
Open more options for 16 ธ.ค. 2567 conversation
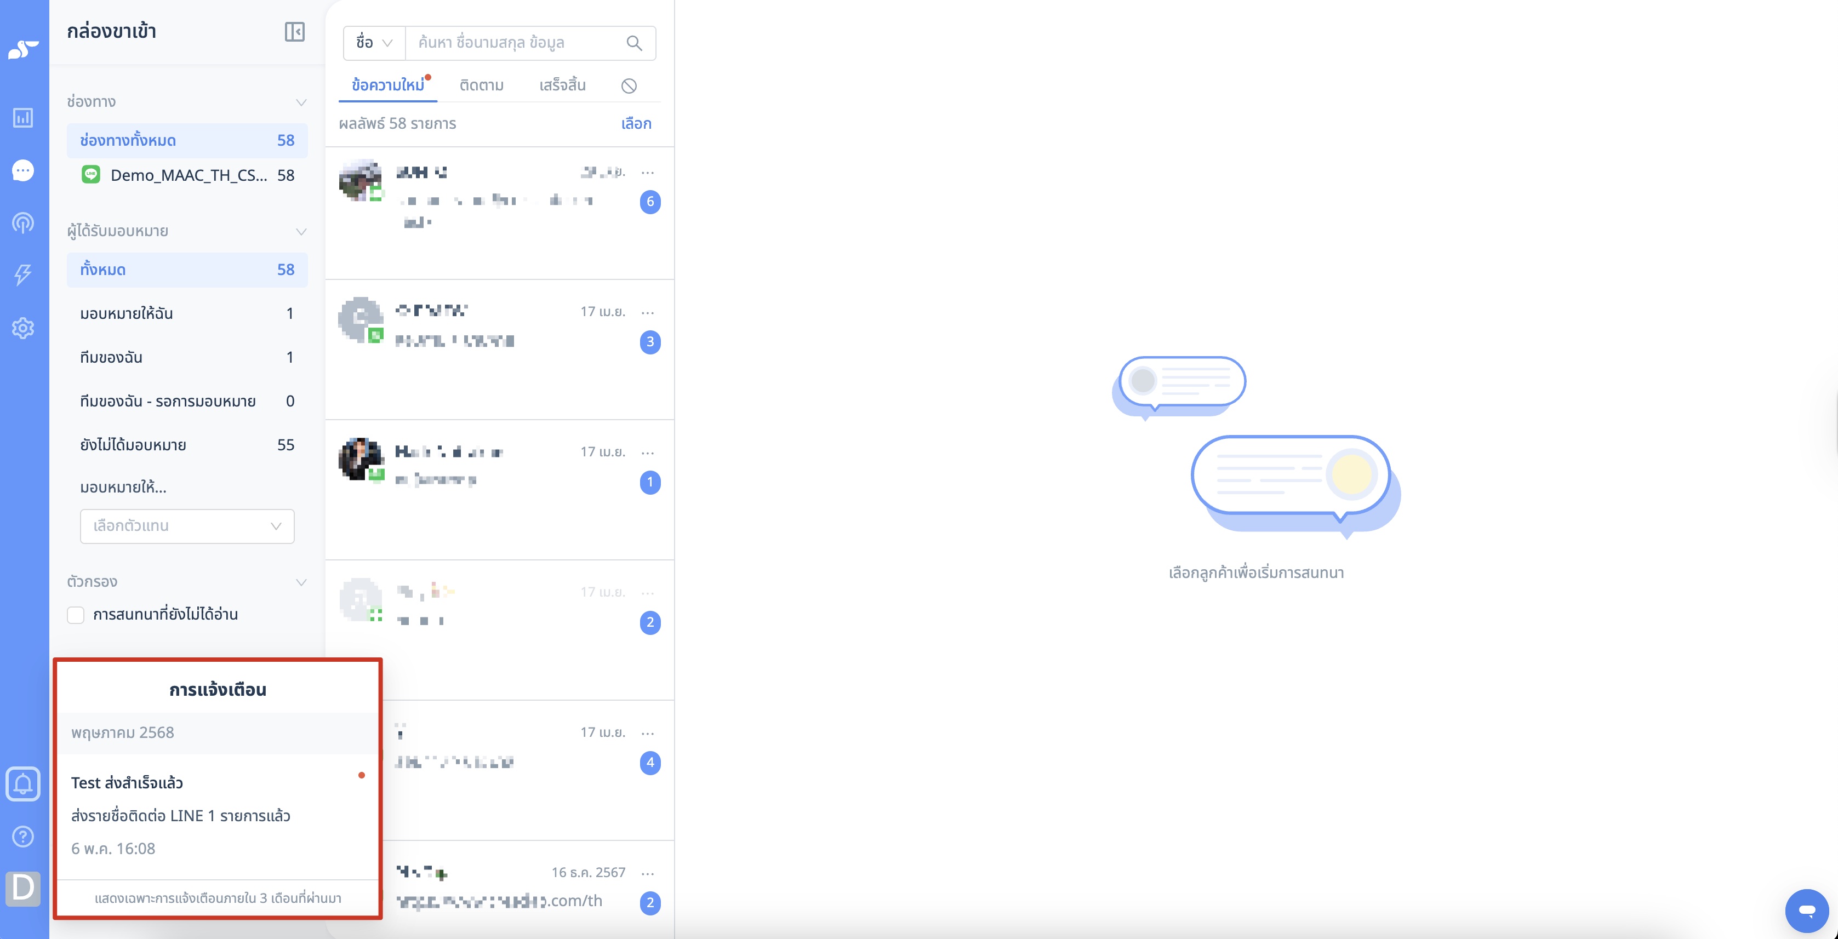[x=648, y=873]
